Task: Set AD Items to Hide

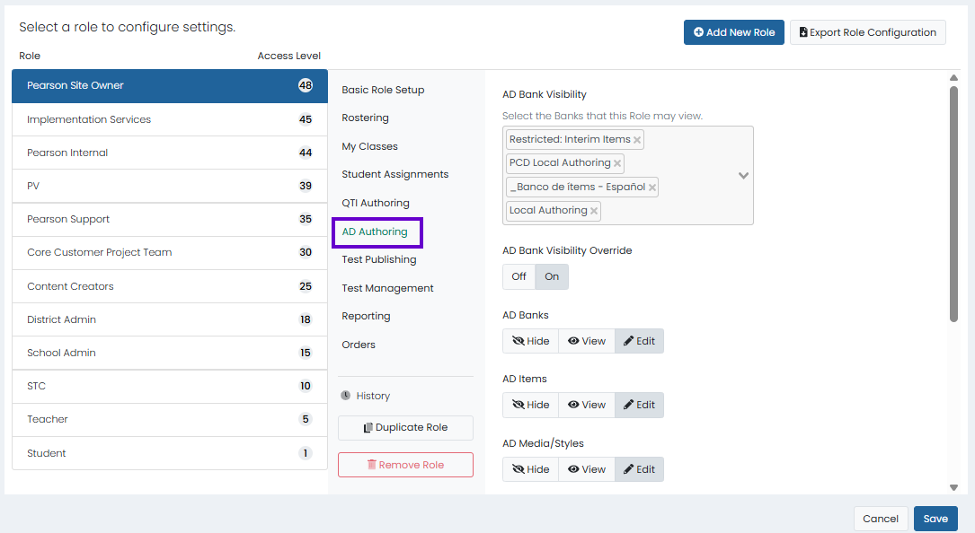Action: tap(530, 405)
